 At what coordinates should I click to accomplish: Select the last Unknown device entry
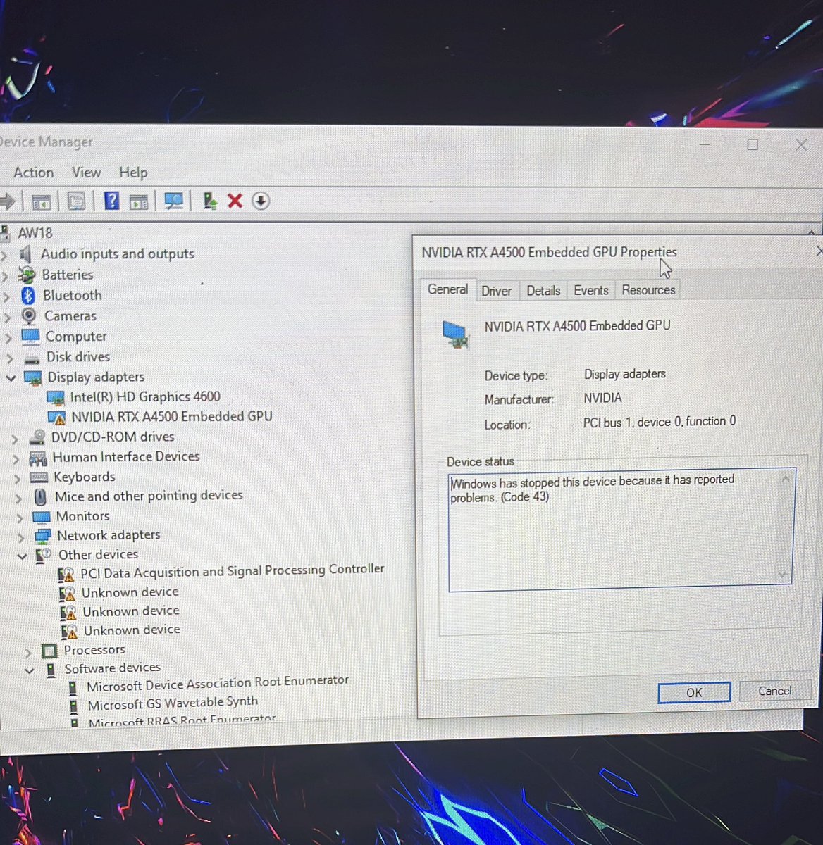[132, 630]
